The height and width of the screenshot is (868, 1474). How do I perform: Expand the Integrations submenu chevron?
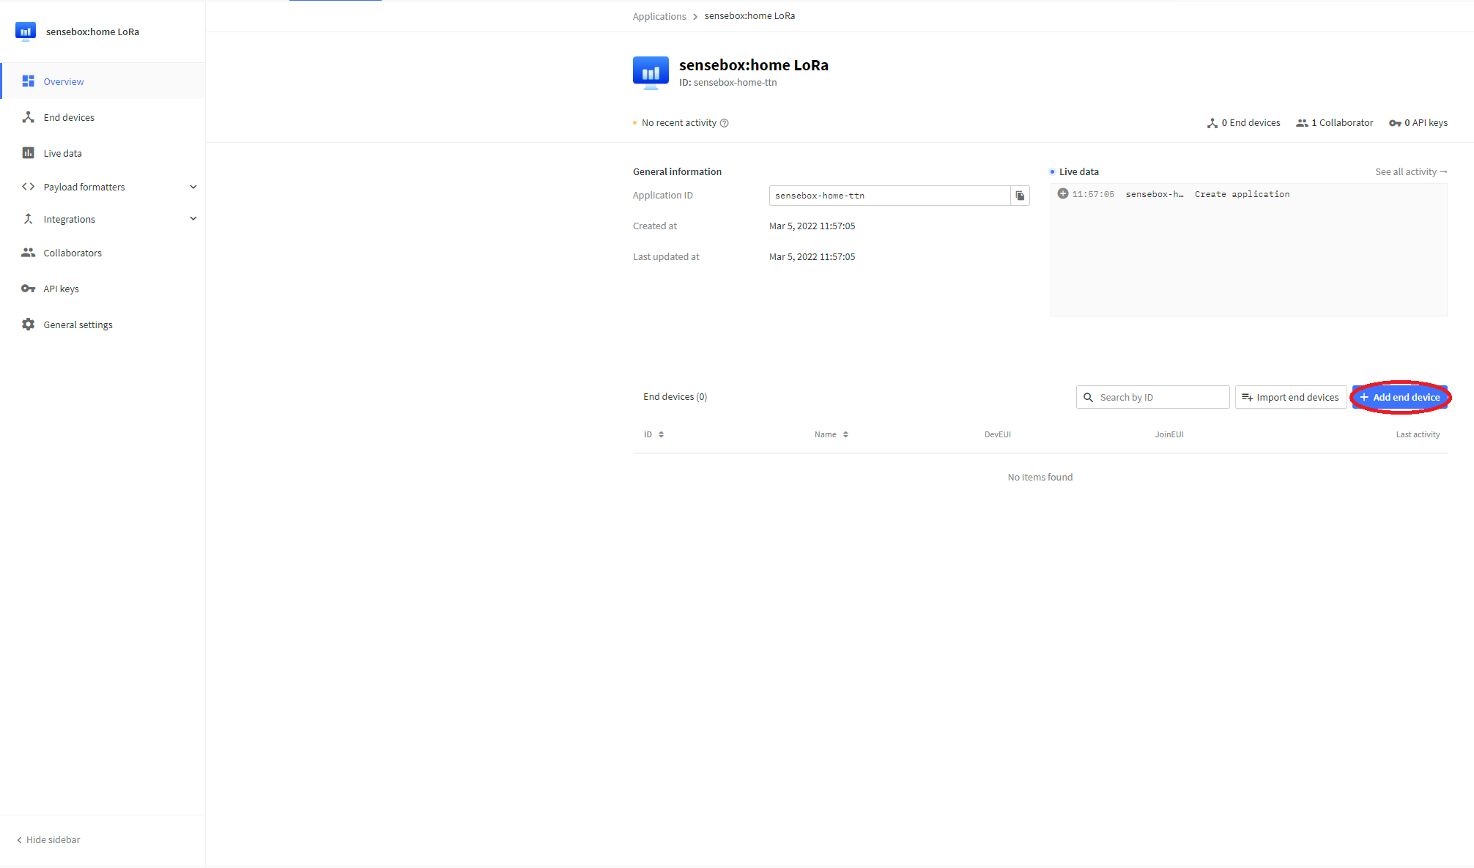(x=193, y=218)
